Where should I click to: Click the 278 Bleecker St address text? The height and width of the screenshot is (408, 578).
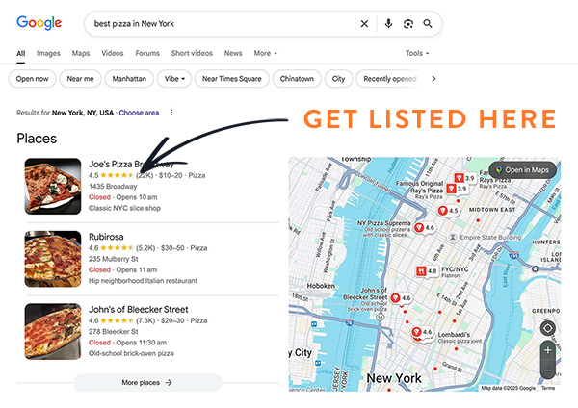pos(113,331)
